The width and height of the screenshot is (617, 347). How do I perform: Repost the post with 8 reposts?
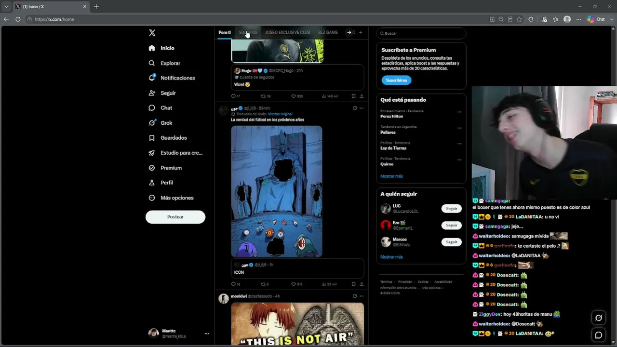pos(264,284)
